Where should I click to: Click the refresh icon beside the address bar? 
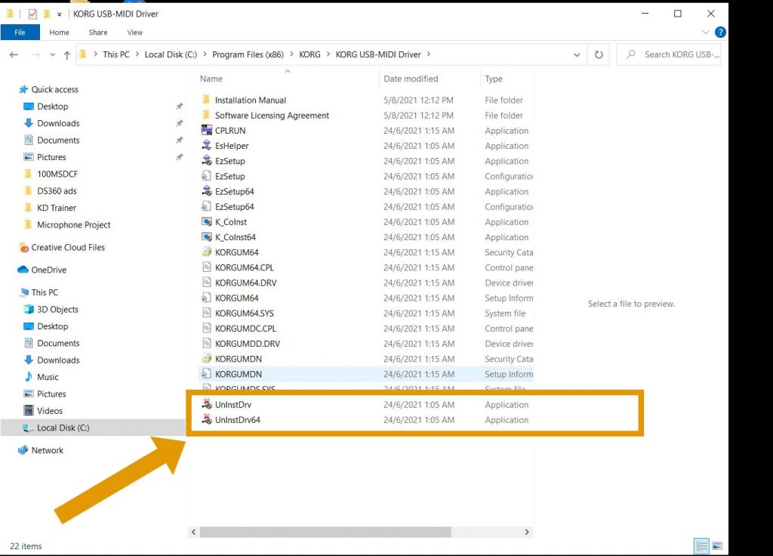pyautogui.click(x=598, y=54)
